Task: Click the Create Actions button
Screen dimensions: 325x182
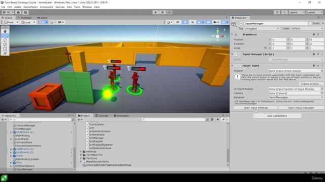Action: pos(311,84)
